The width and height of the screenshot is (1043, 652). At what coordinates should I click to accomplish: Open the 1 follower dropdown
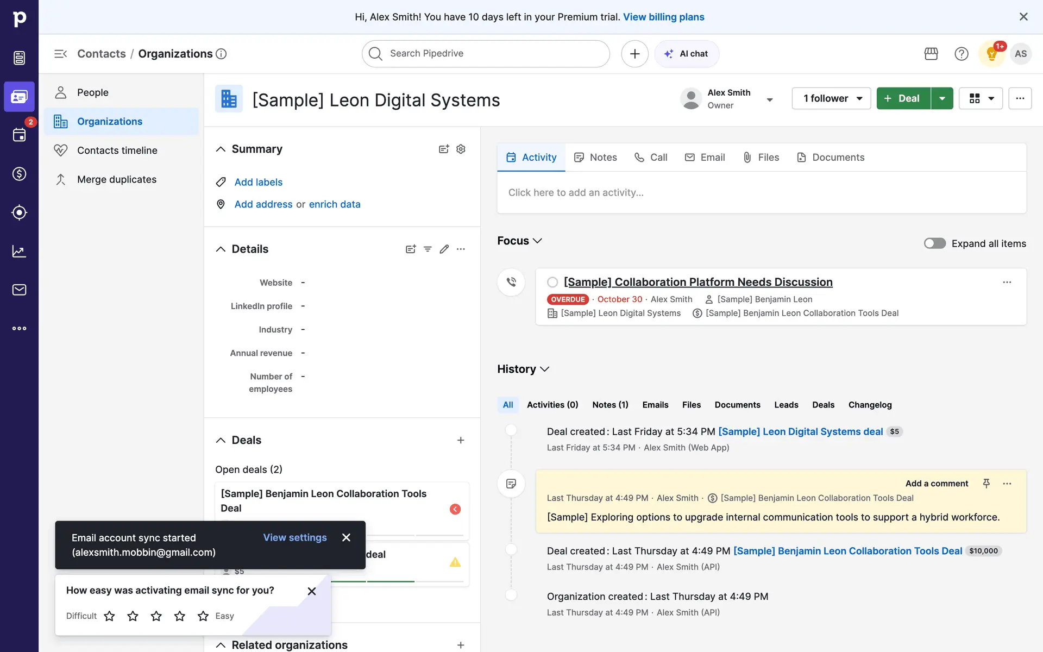(831, 98)
